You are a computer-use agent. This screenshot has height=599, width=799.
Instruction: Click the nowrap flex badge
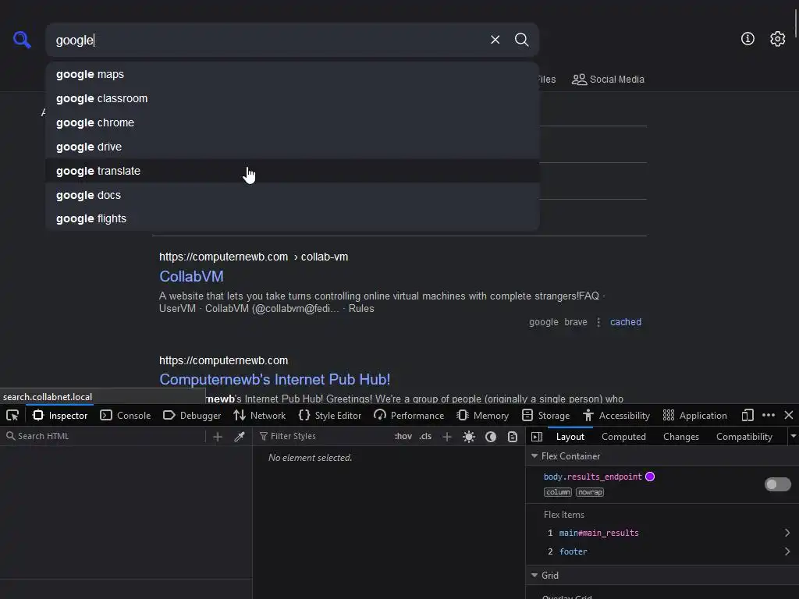click(x=590, y=492)
